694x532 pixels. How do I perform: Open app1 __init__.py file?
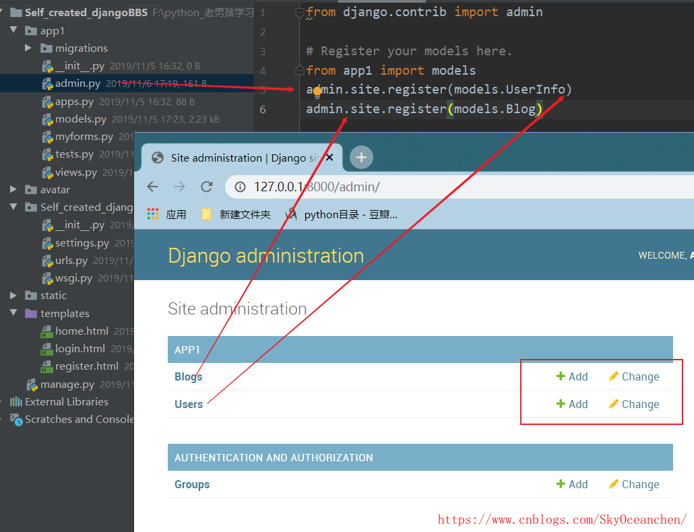pos(80,66)
